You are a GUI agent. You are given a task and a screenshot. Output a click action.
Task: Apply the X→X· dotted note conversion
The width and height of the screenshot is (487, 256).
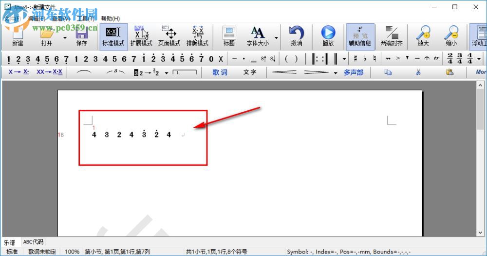[19, 72]
